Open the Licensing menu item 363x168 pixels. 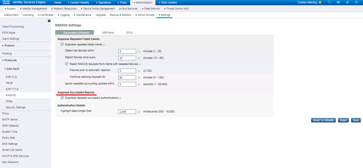point(28,15)
